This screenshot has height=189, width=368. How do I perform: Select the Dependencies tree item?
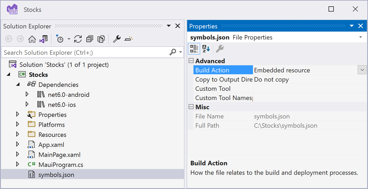coord(58,85)
